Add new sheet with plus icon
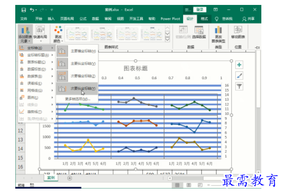The image size is (282, 196). click(69, 178)
